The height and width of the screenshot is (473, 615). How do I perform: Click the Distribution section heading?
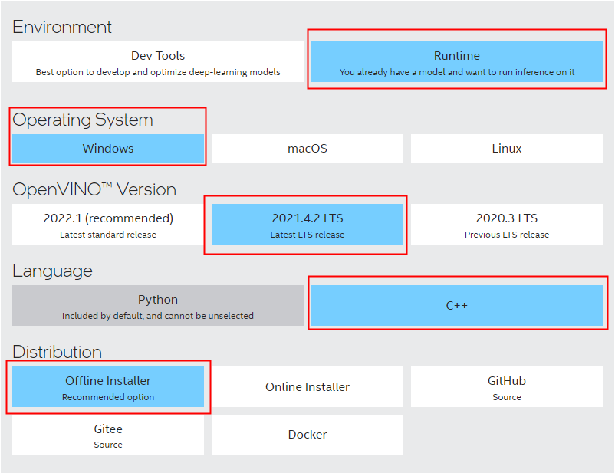(x=58, y=352)
